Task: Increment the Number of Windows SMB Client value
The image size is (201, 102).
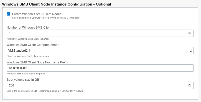Action: (189, 32)
